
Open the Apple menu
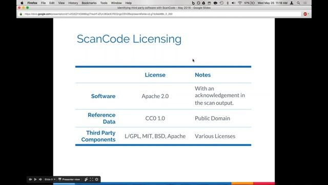22,3
